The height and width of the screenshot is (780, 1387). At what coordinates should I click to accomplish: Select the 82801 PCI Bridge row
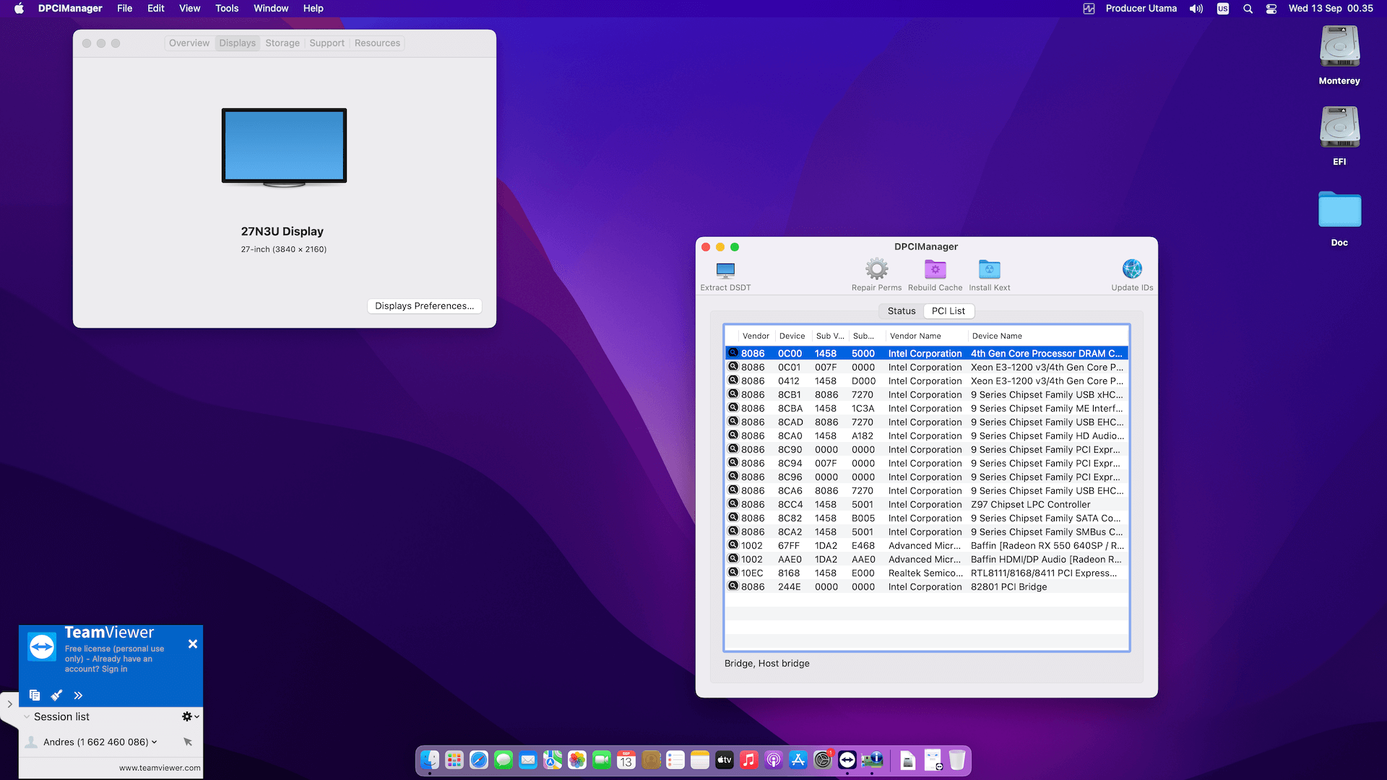coord(927,586)
